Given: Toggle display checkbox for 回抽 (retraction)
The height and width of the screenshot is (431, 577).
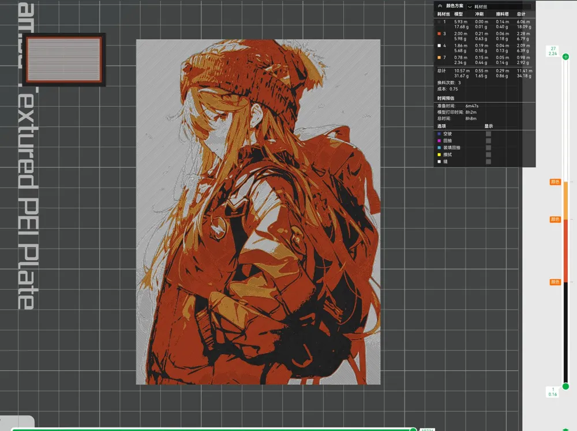Looking at the screenshot, I should (488, 141).
